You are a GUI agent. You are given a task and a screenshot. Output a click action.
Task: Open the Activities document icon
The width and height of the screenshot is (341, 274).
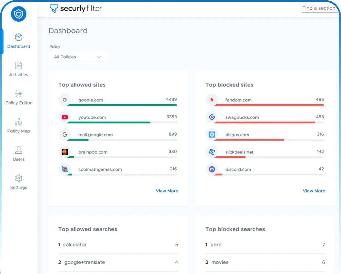[x=19, y=65]
